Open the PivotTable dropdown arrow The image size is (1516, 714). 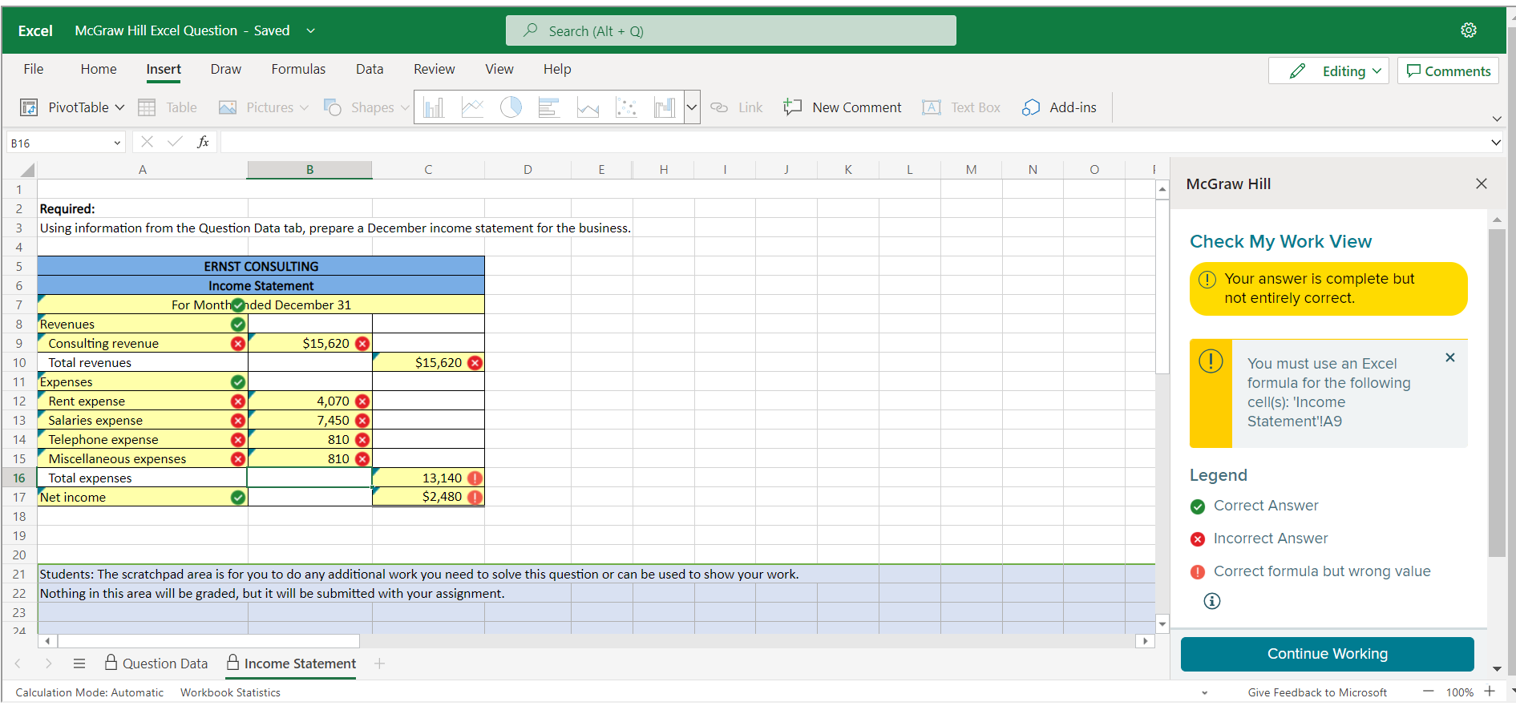click(x=119, y=107)
